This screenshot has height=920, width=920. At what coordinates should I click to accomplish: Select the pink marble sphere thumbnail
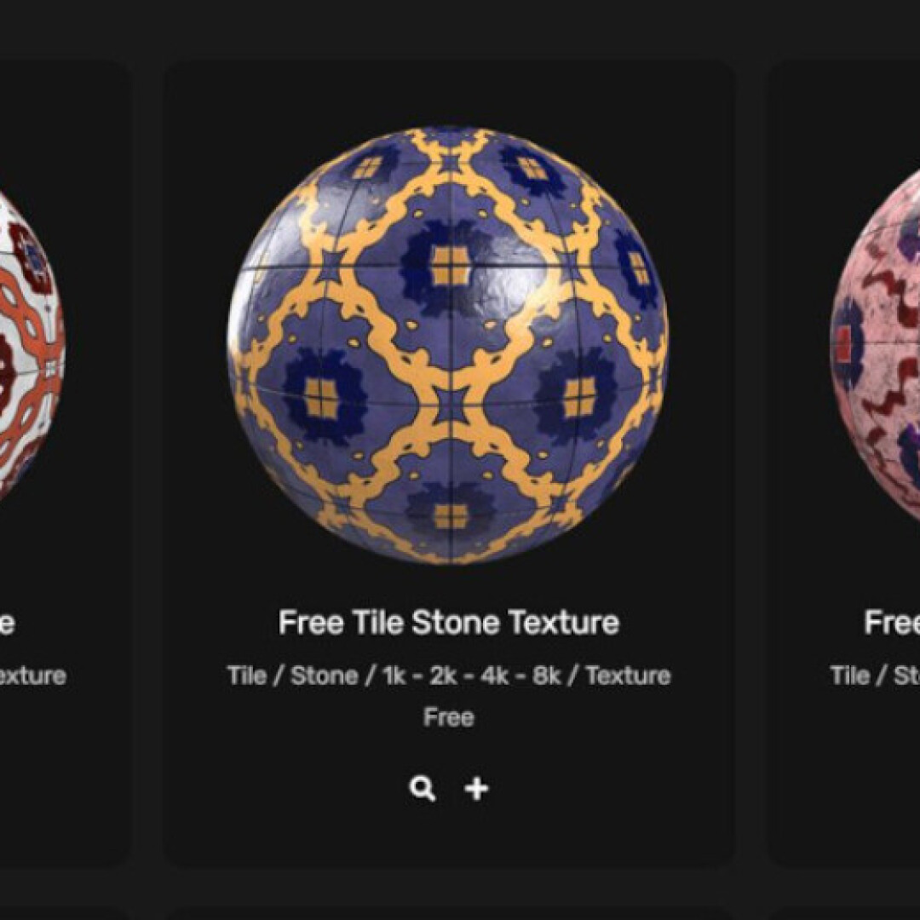pos(876,346)
